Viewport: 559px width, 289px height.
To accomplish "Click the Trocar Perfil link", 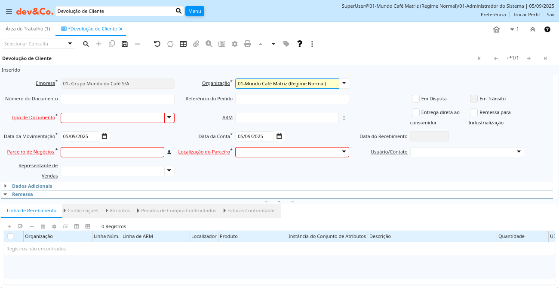I will pos(526,15).
